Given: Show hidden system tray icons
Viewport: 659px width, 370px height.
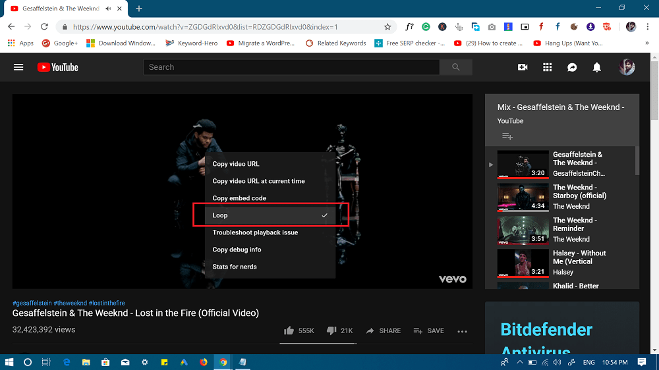Looking at the screenshot, I should pos(519,362).
